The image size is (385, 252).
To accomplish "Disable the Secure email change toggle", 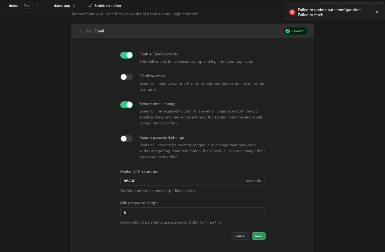I will click(x=127, y=105).
